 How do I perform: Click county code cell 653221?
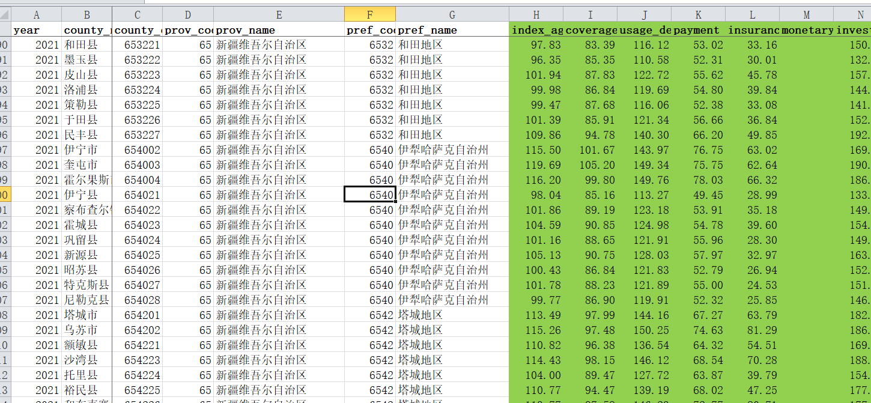pos(138,44)
